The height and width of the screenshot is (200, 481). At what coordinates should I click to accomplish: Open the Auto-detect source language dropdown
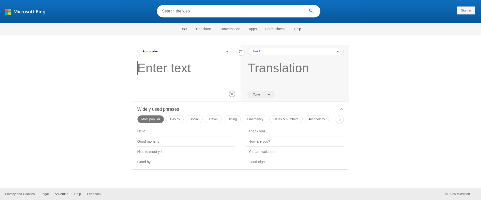click(x=185, y=51)
